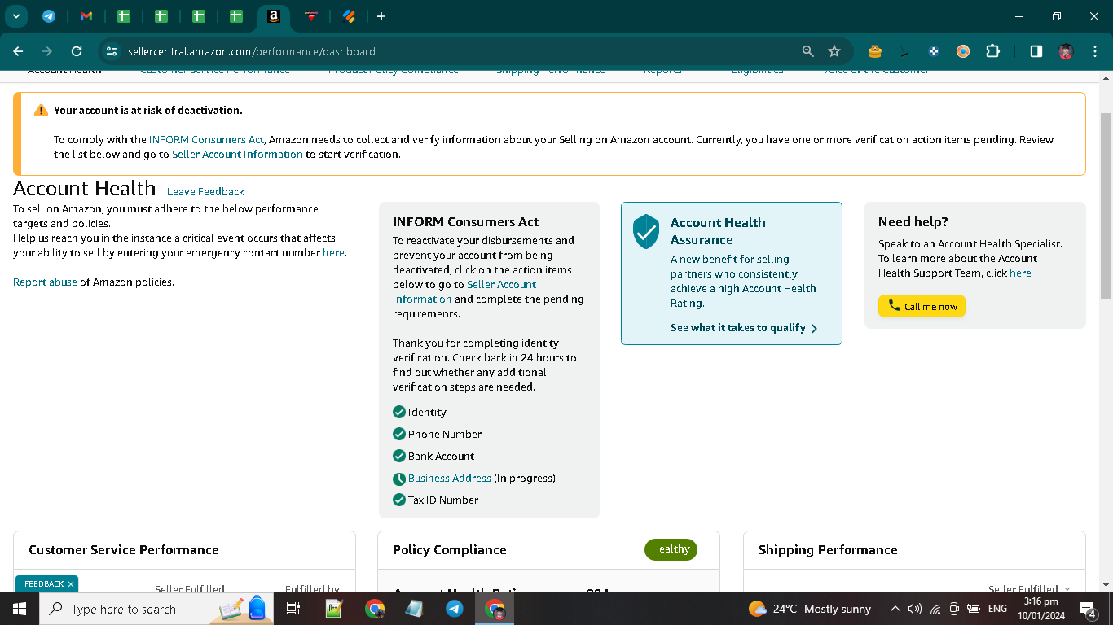The image size is (1113, 625).
Task: Click the chevron after 'See what it takes to qualify'
Action: point(814,328)
